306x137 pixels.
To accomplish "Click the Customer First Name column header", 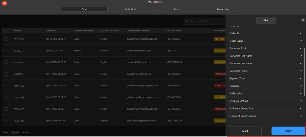I will coord(83,31).
